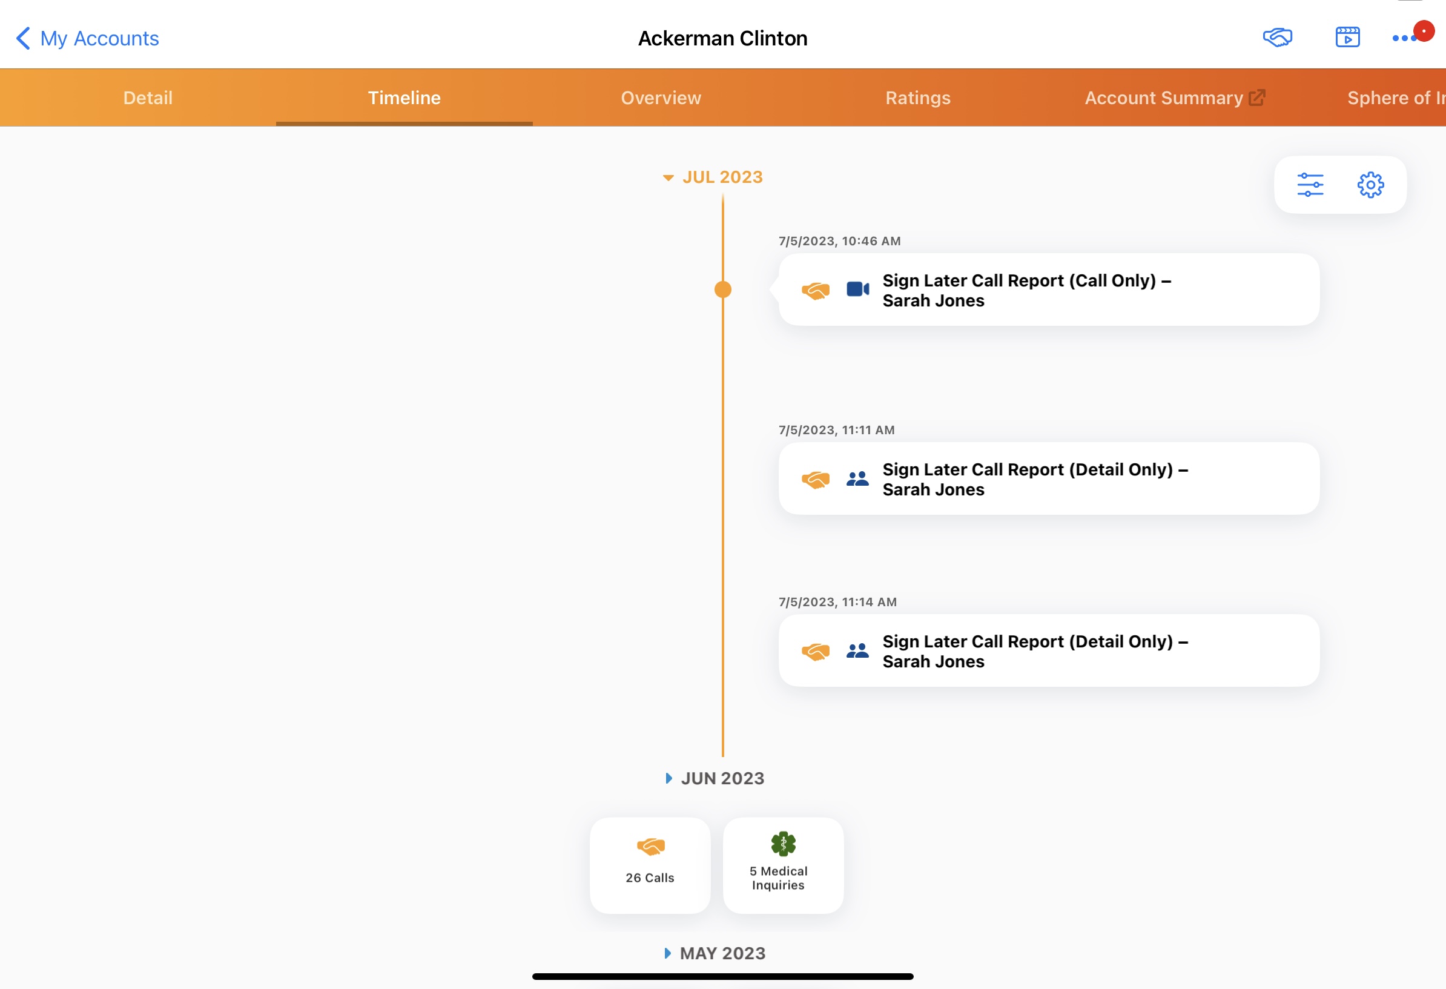Expand the MAY 2023 section
This screenshot has width=1446, height=989.
(668, 953)
